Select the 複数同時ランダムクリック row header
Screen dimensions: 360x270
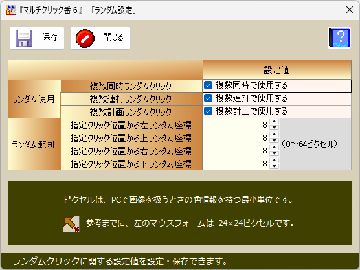click(x=131, y=86)
